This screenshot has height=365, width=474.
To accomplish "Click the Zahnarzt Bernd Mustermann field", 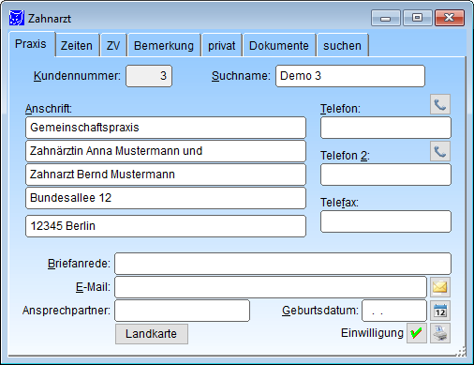I will coord(166,175).
